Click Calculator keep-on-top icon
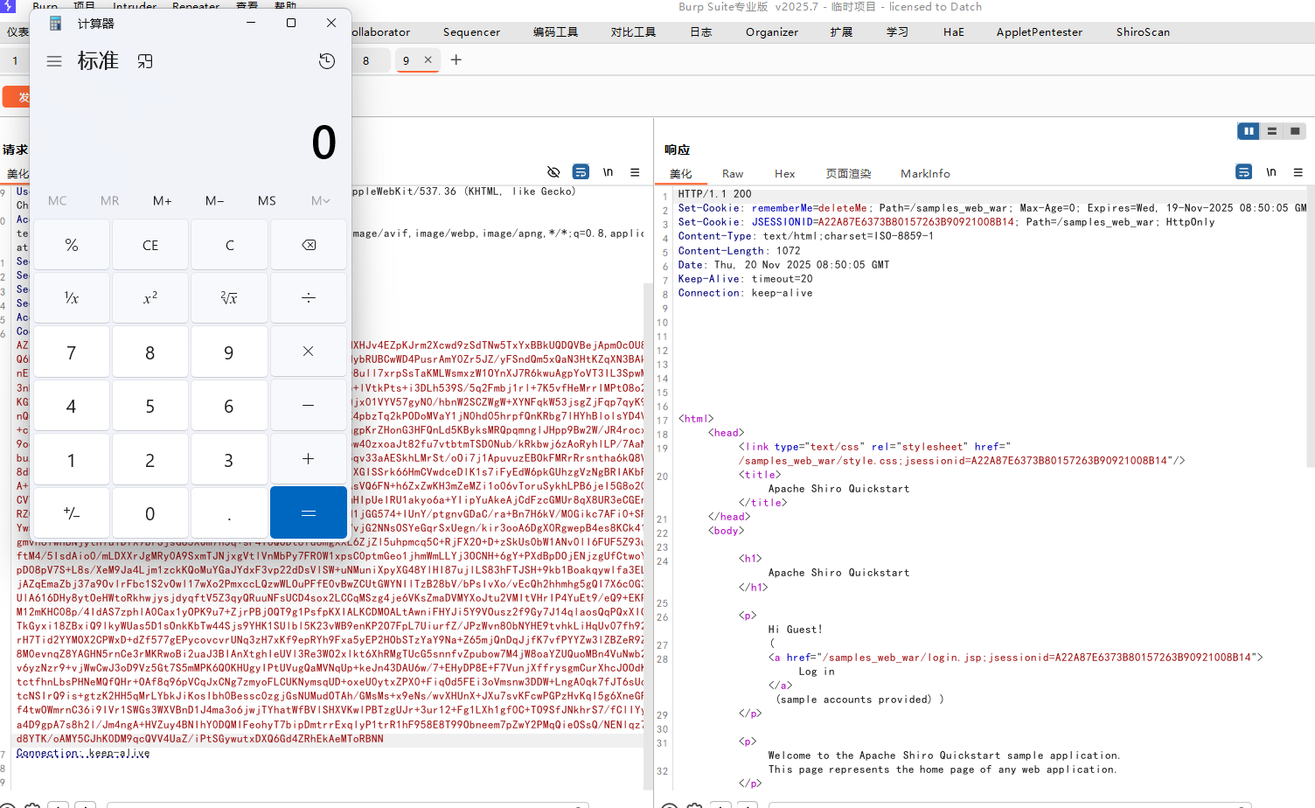Screen dimensions: 1315x808 pyautogui.click(x=145, y=61)
